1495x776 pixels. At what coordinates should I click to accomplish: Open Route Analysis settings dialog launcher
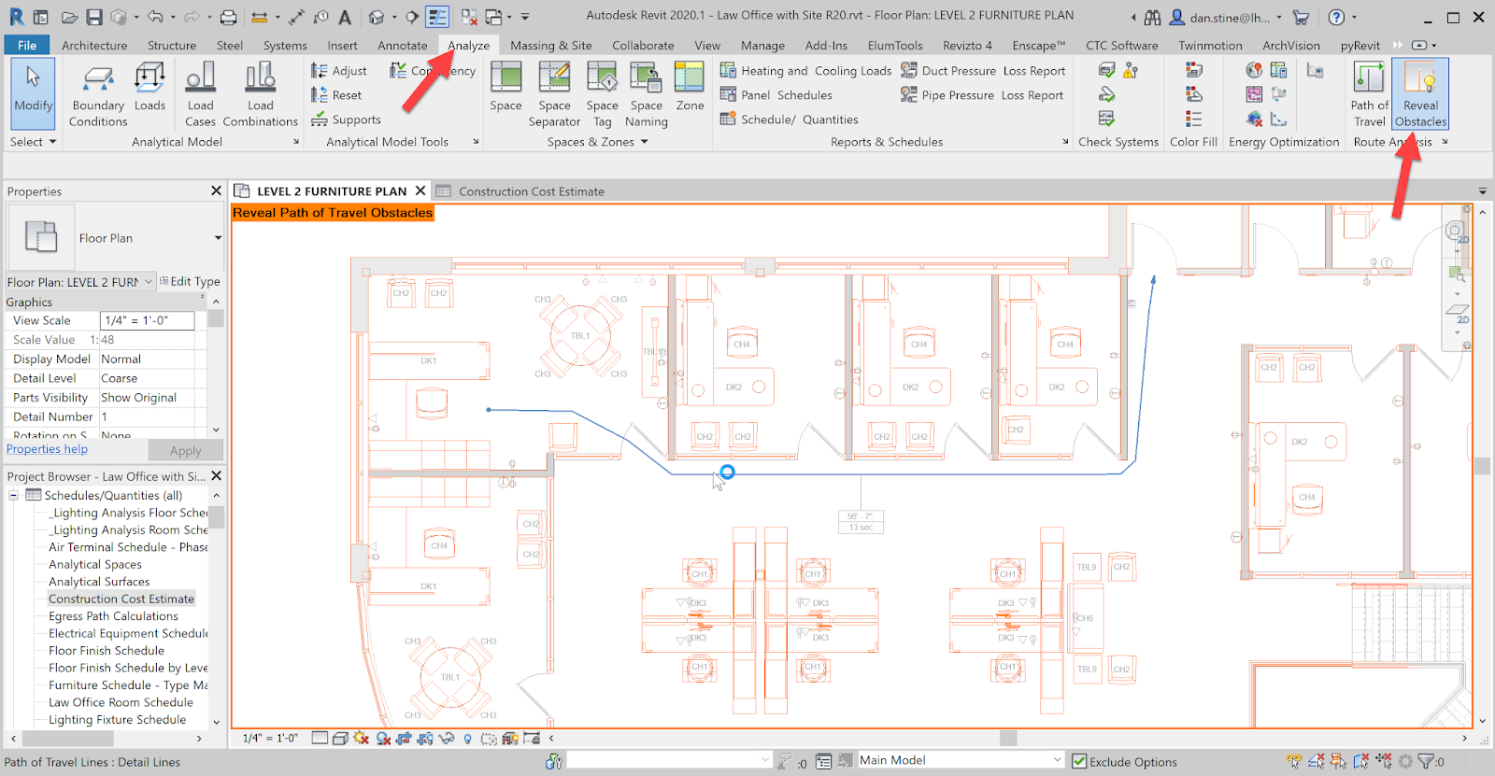[x=1445, y=142]
